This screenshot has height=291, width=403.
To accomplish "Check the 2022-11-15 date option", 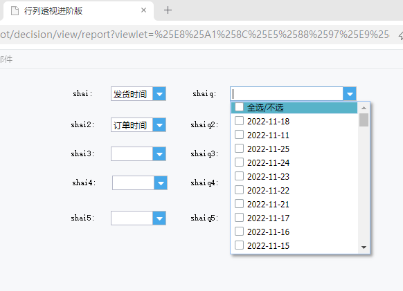I will point(239,245).
